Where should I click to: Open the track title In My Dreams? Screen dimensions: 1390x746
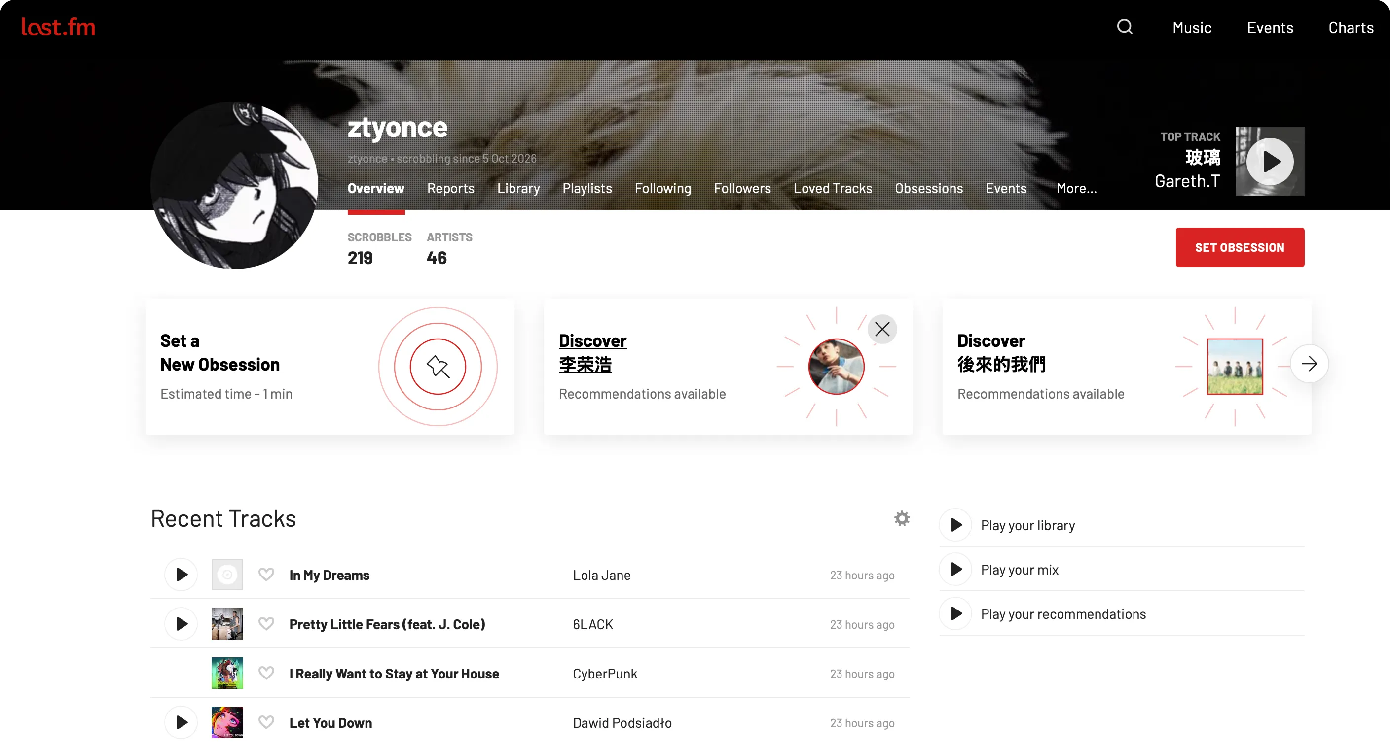[329, 575]
